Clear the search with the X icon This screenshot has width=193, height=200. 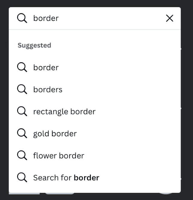(170, 18)
